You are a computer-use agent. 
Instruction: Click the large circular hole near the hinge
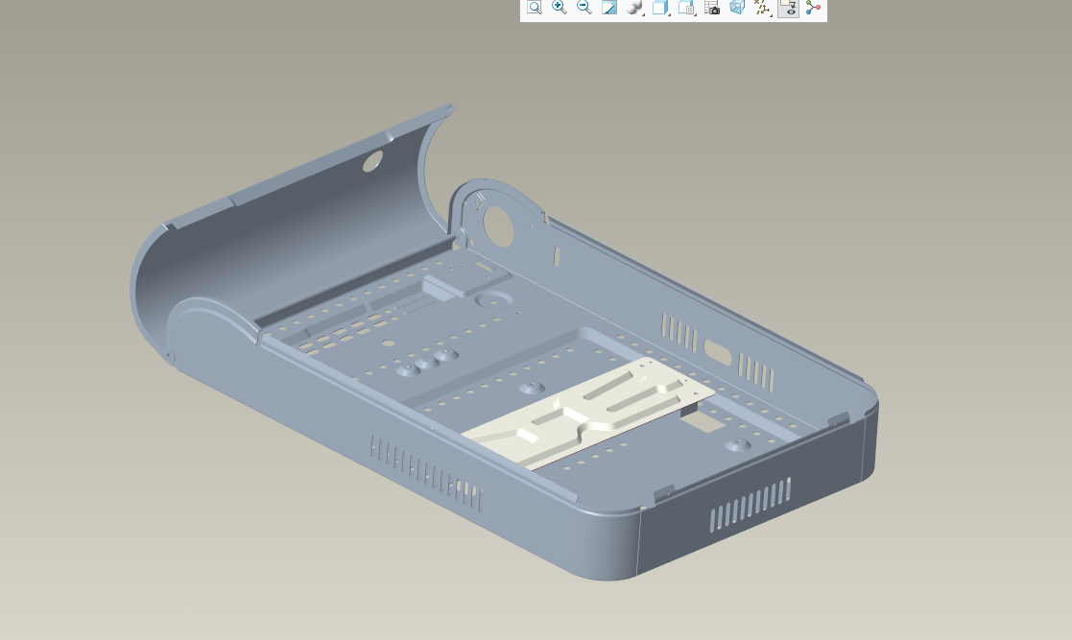(497, 225)
